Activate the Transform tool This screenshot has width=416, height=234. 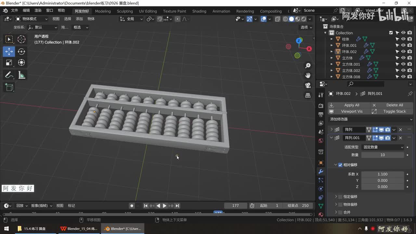click(x=21, y=62)
